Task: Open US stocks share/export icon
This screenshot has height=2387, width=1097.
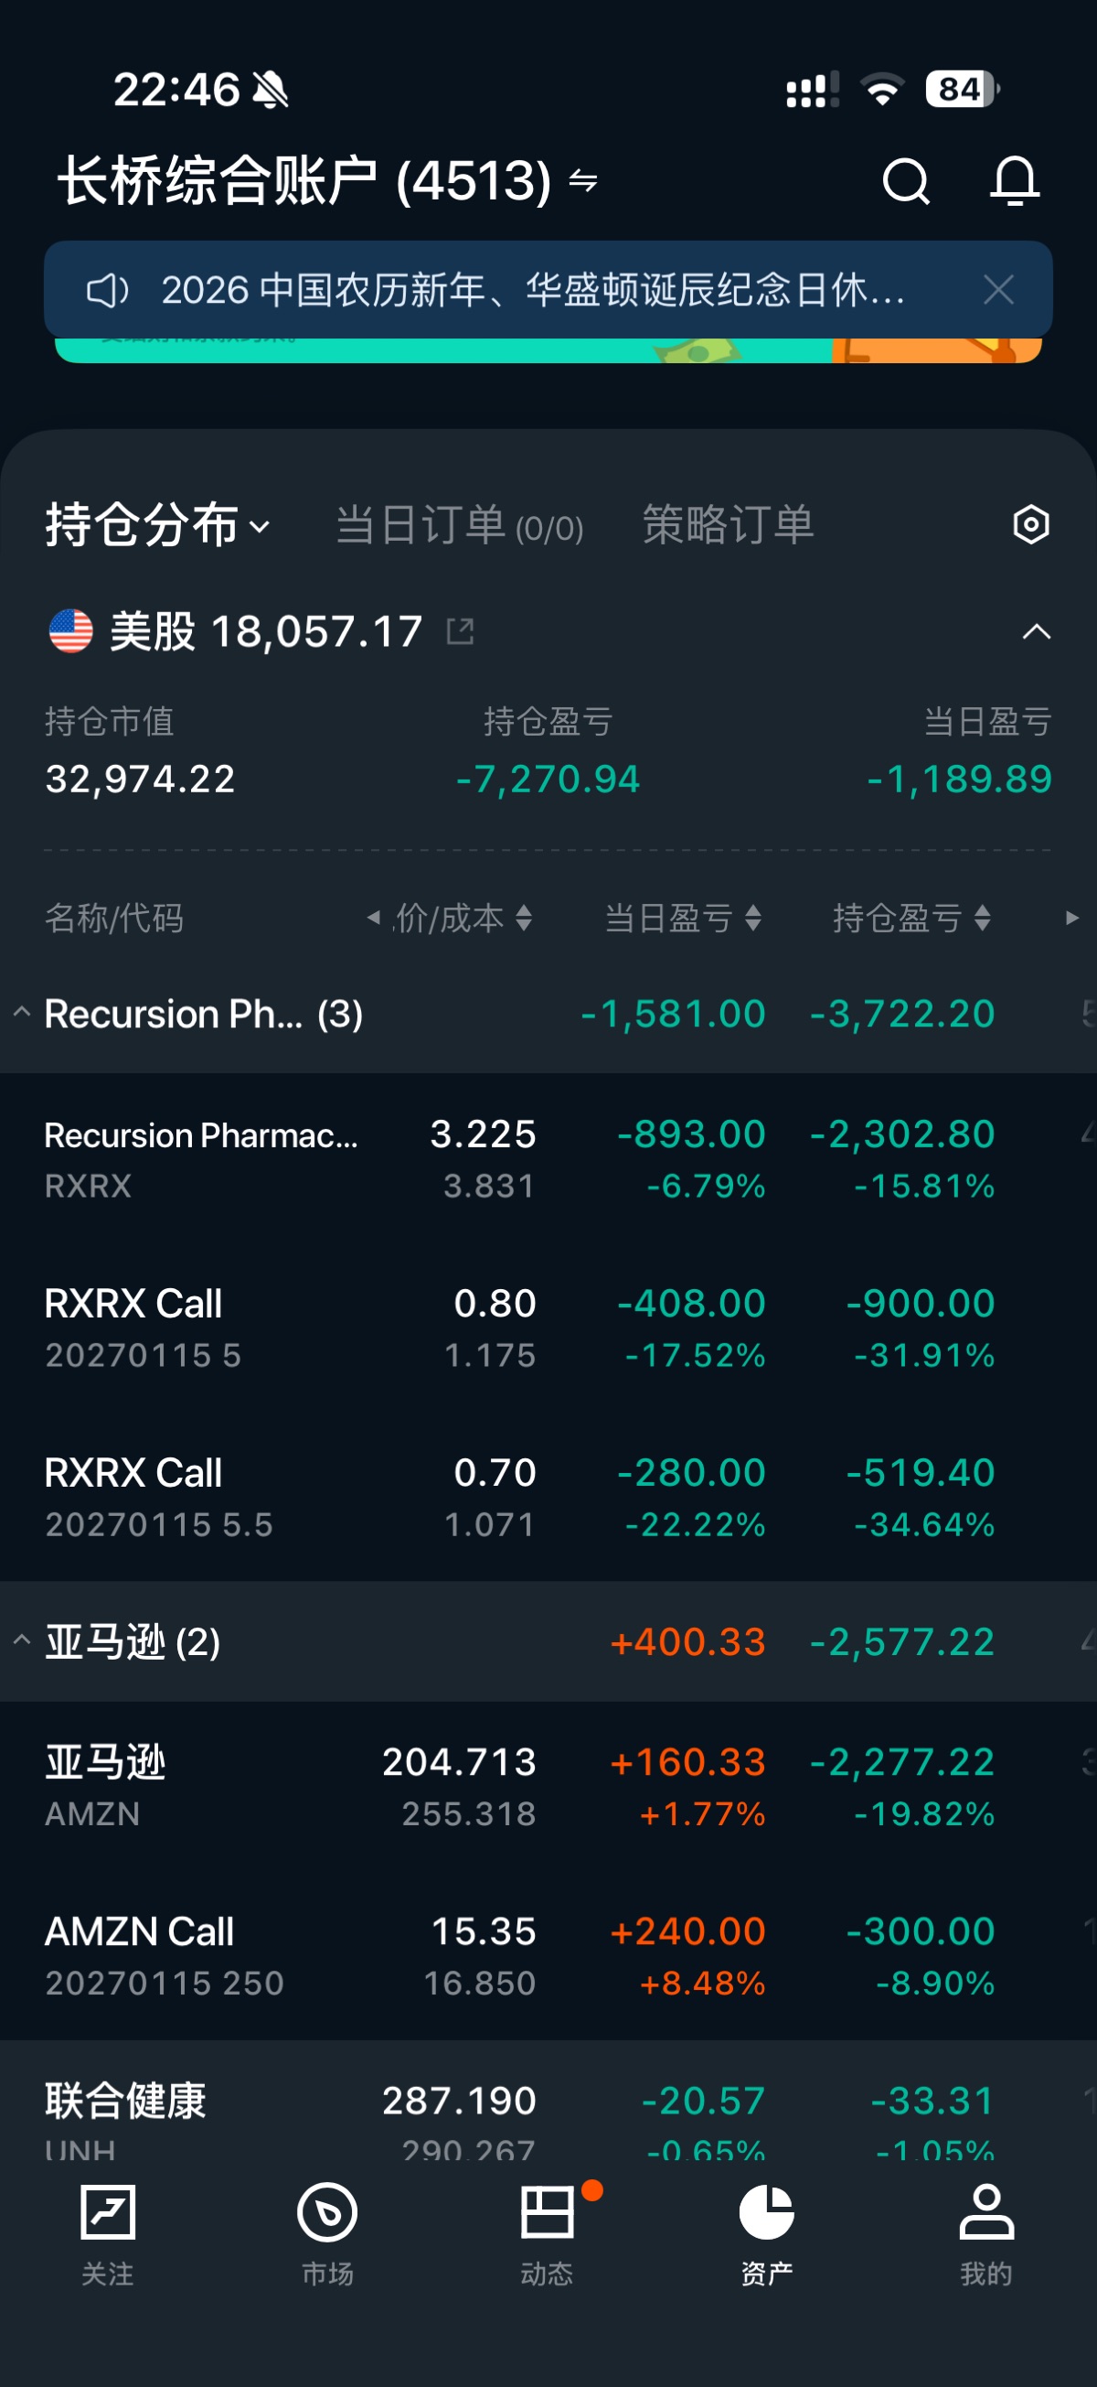Action: click(x=460, y=632)
